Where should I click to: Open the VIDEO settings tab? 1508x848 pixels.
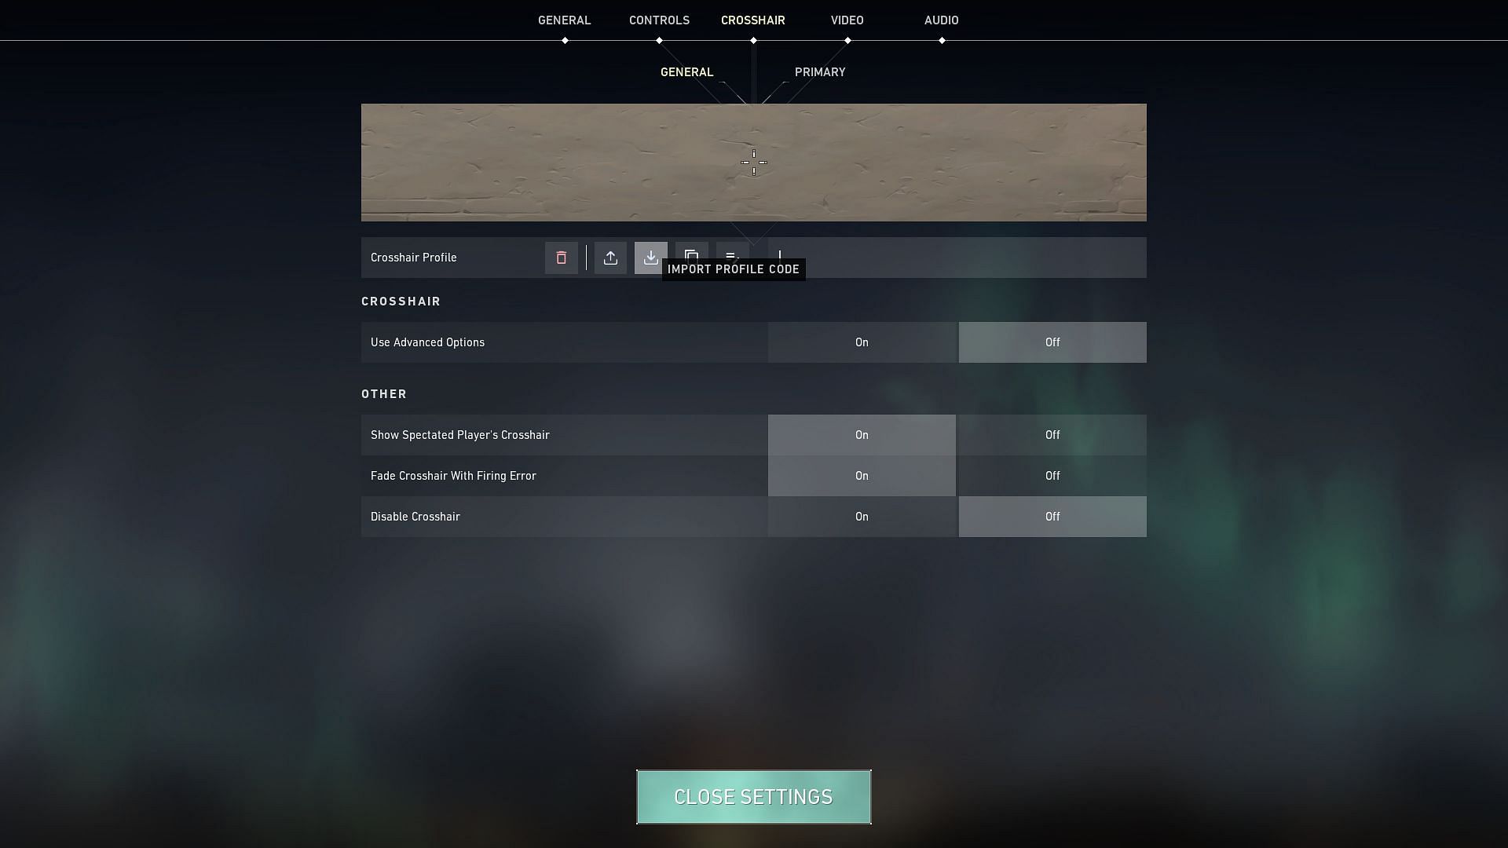846,20
